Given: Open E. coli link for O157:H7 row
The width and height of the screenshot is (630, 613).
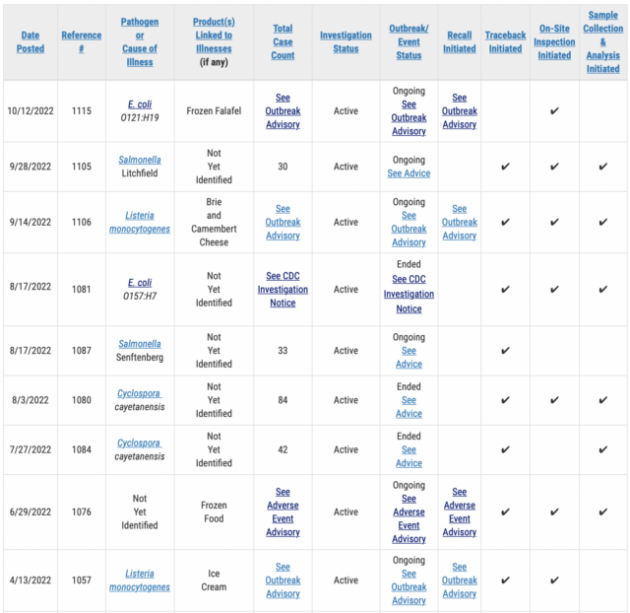Looking at the screenshot, I should click(140, 283).
